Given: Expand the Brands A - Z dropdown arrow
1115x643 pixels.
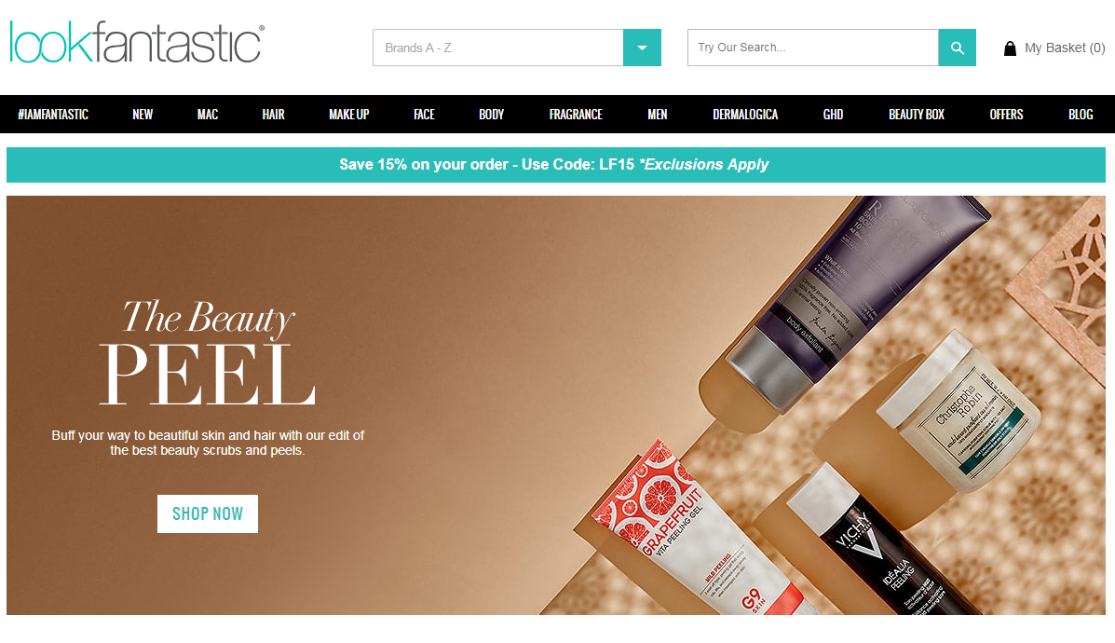Looking at the screenshot, I should coord(642,48).
